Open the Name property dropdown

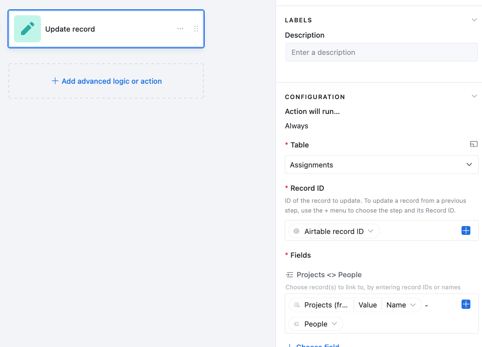click(x=401, y=305)
